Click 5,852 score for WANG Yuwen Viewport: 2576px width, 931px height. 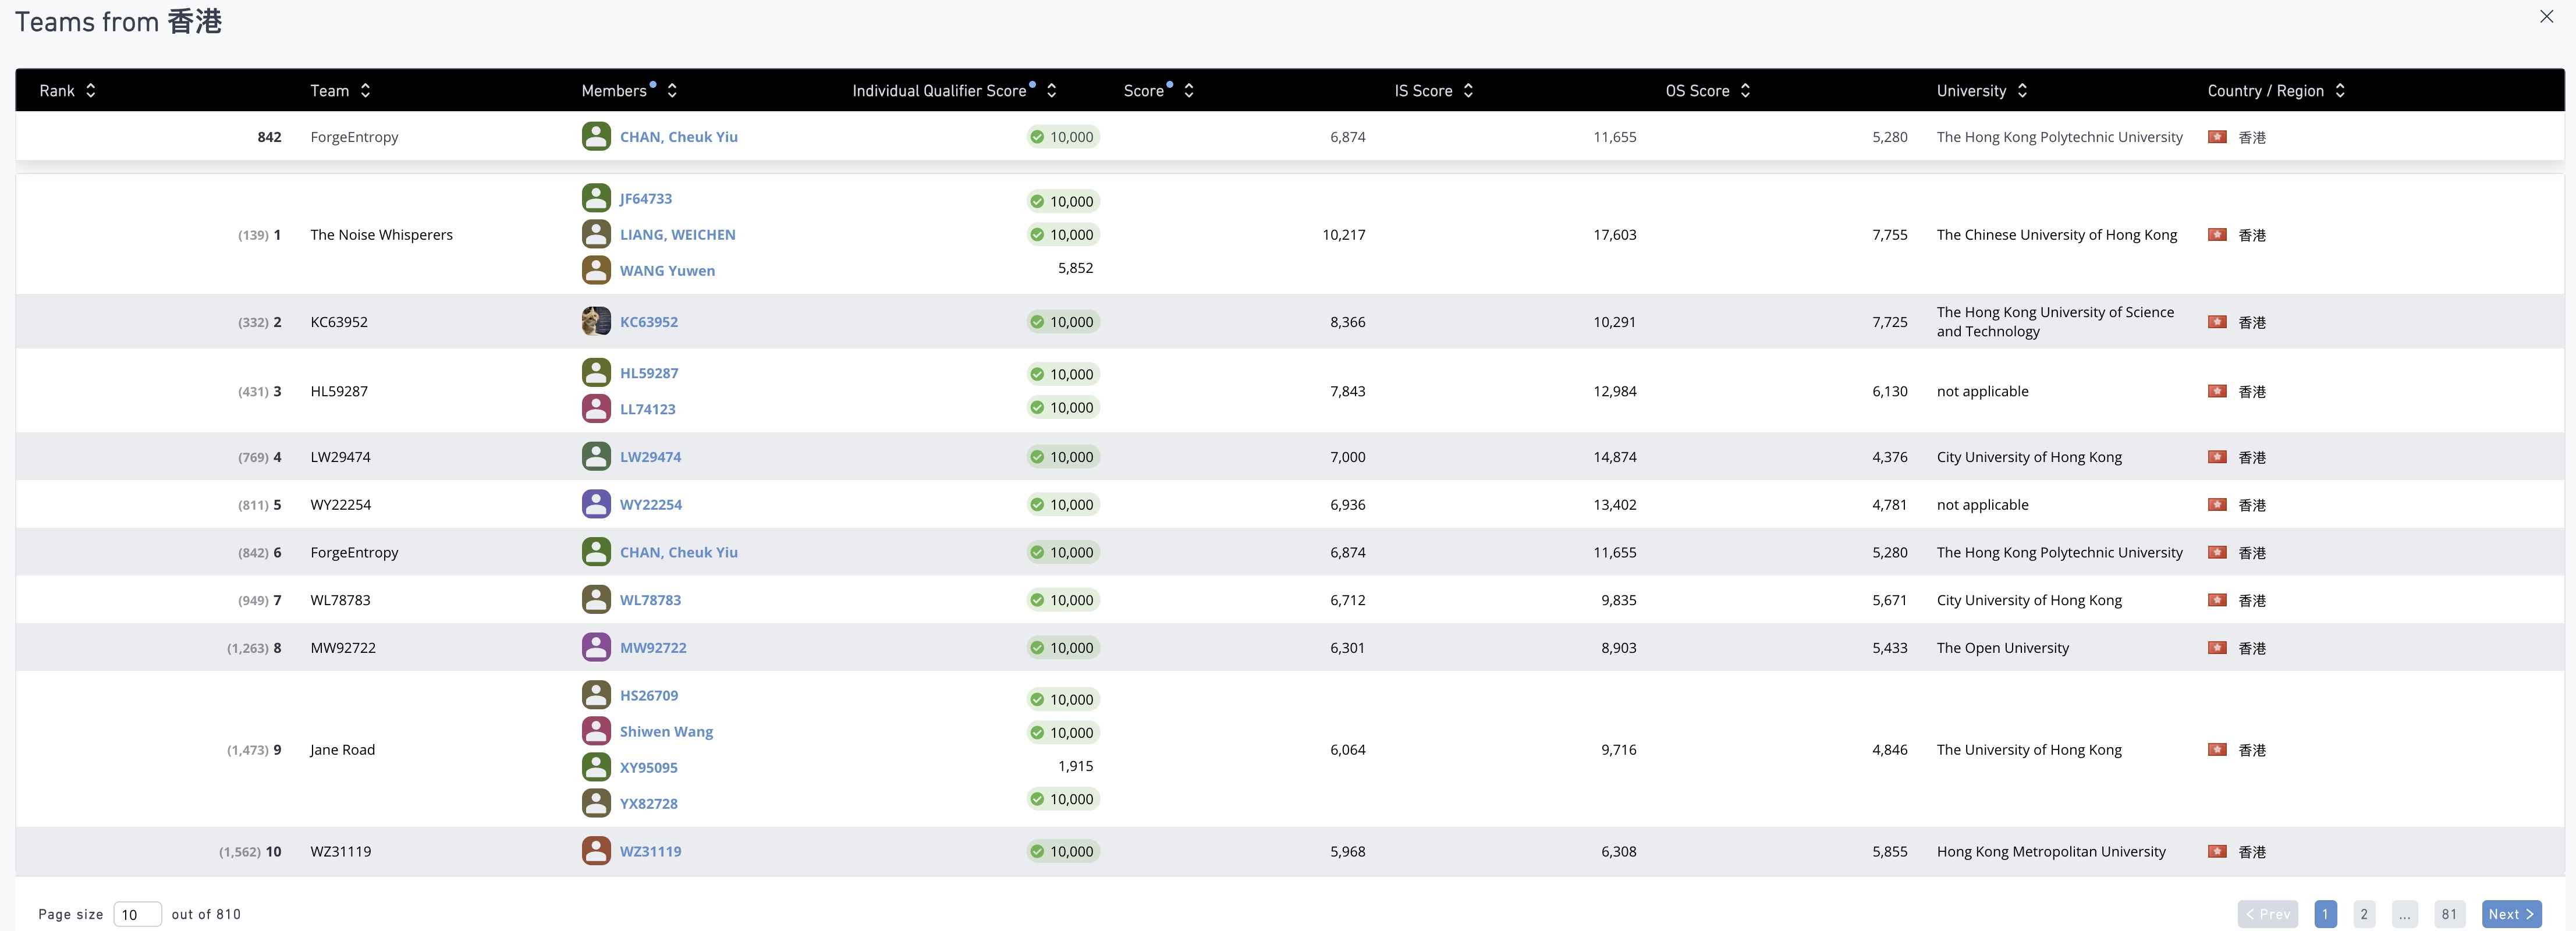coord(1075,268)
